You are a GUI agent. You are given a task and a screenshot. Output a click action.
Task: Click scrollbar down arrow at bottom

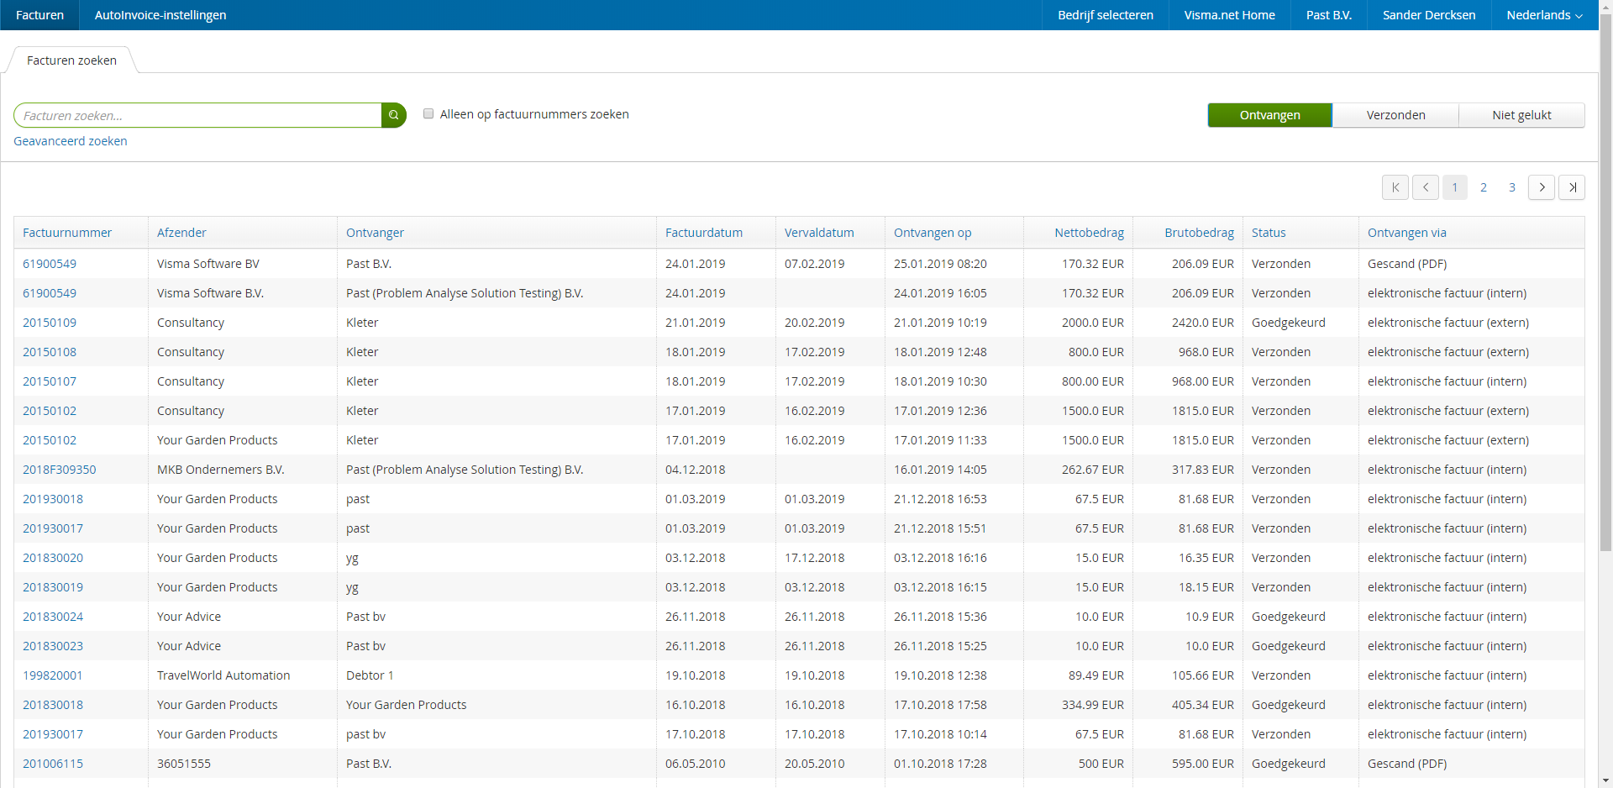coord(1605,780)
